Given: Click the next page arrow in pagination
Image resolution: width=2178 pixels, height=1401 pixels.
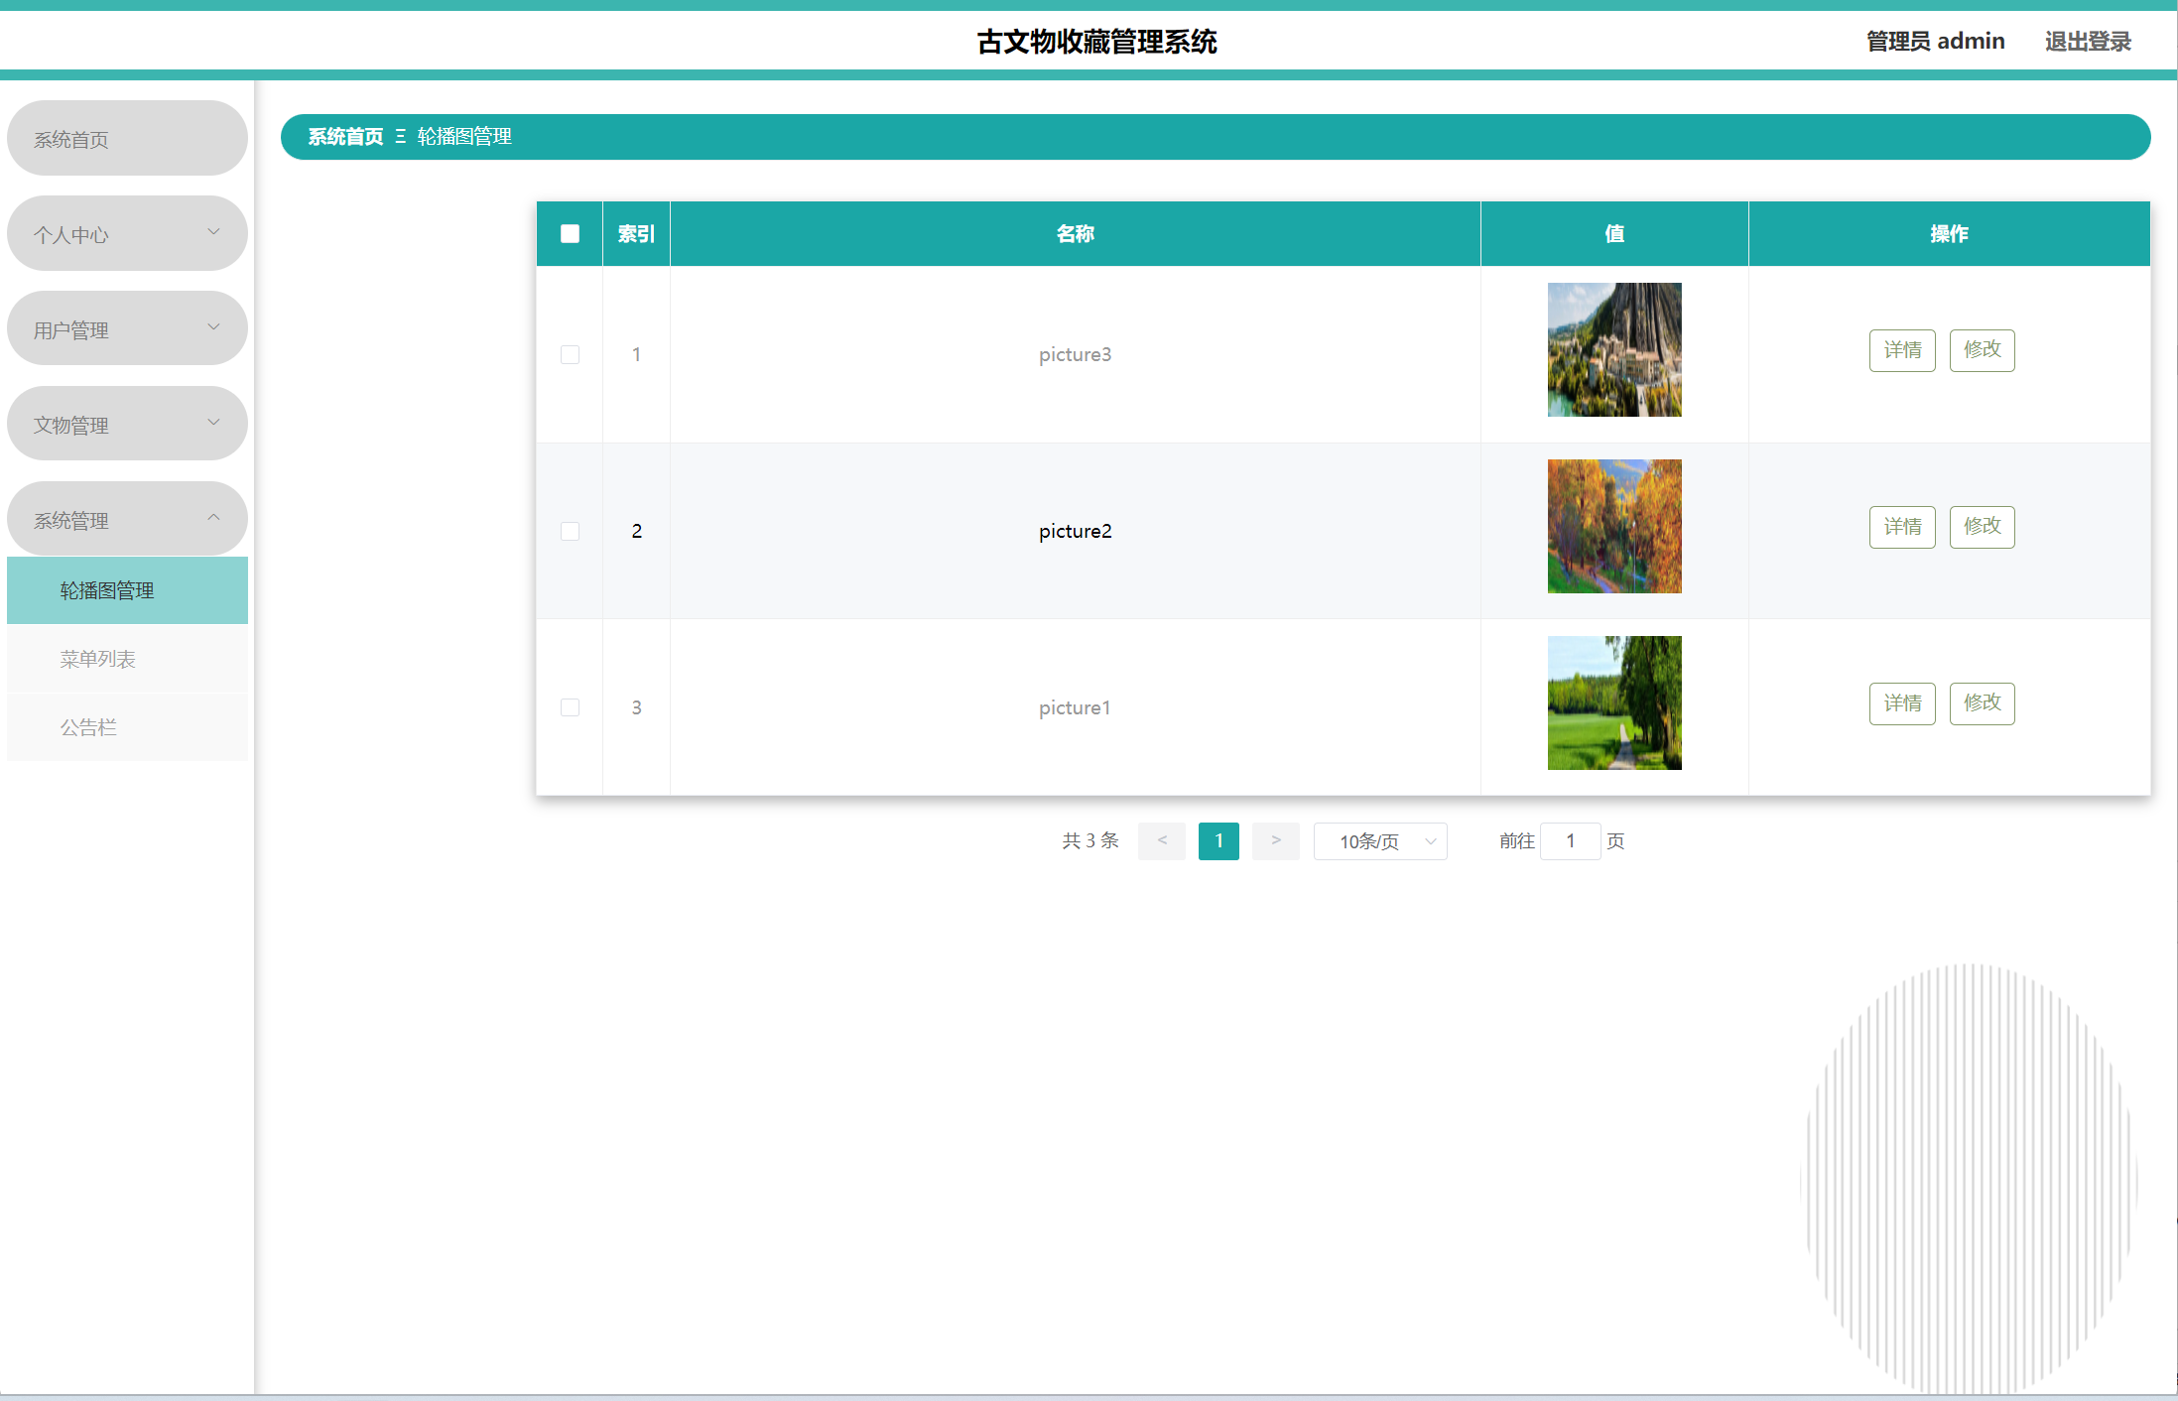Looking at the screenshot, I should tap(1275, 841).
